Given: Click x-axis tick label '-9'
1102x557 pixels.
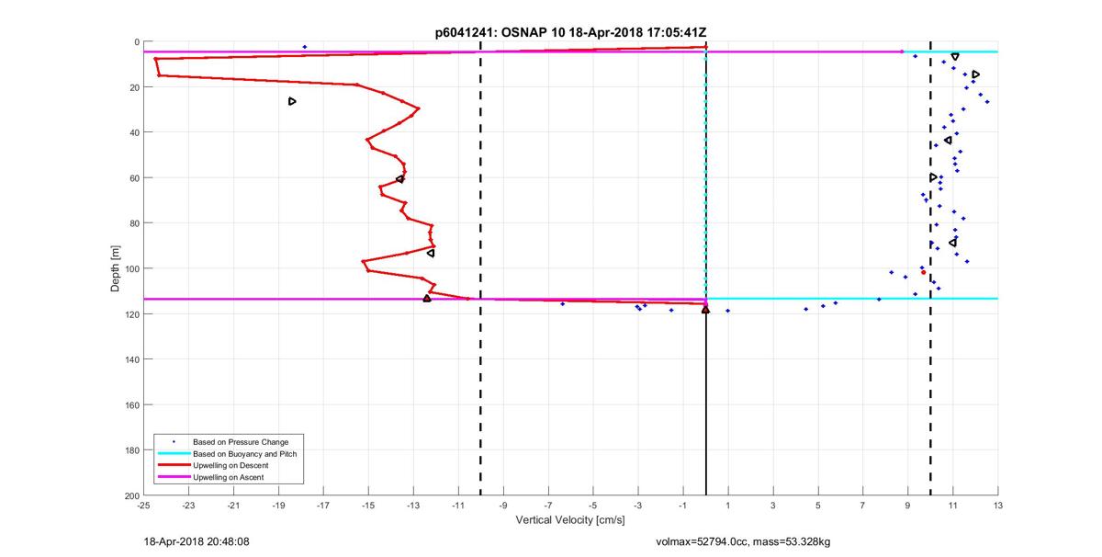Looking at the screenshot, I should tap(503, 506).
